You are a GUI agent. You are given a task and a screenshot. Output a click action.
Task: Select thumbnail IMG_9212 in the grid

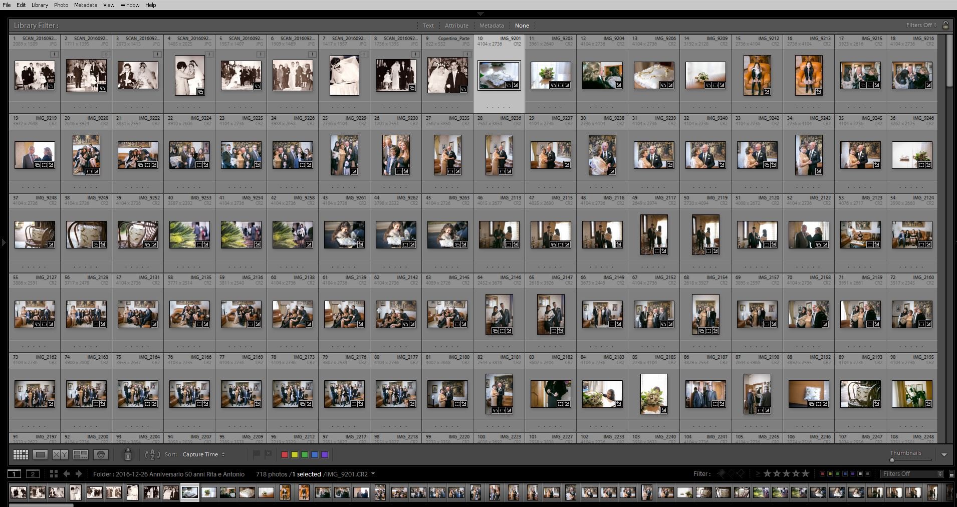[757, 75]
